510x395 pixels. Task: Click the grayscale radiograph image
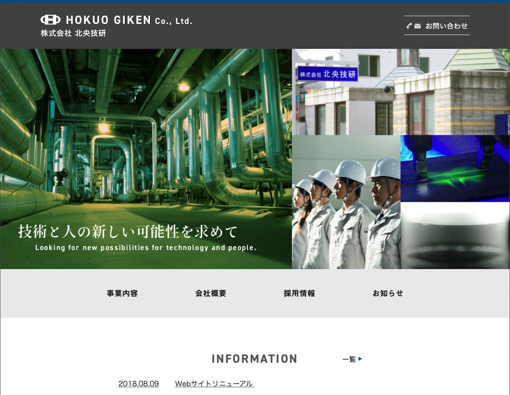pyautogui.click(x=455, y=235)
